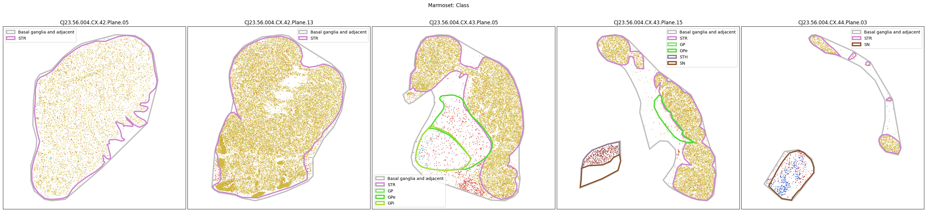The height and width of the screenshot is (212, 927).
Task: Click the STR label in CX.44.Plane.03 legend
Action: pos(868,39)
